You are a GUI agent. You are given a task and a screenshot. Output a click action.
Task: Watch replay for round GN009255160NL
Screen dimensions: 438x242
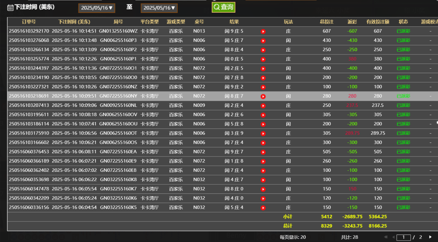(263, 106)
